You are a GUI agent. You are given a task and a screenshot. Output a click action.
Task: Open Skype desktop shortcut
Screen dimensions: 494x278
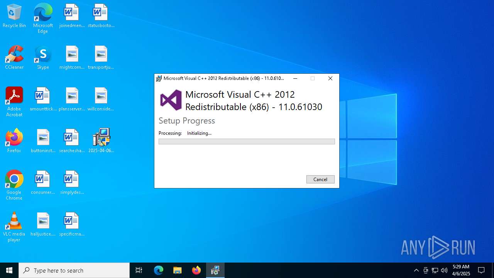tap(43, 58)
